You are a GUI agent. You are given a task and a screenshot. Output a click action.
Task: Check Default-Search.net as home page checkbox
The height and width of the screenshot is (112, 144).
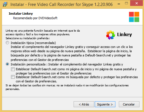pos(13,69)
